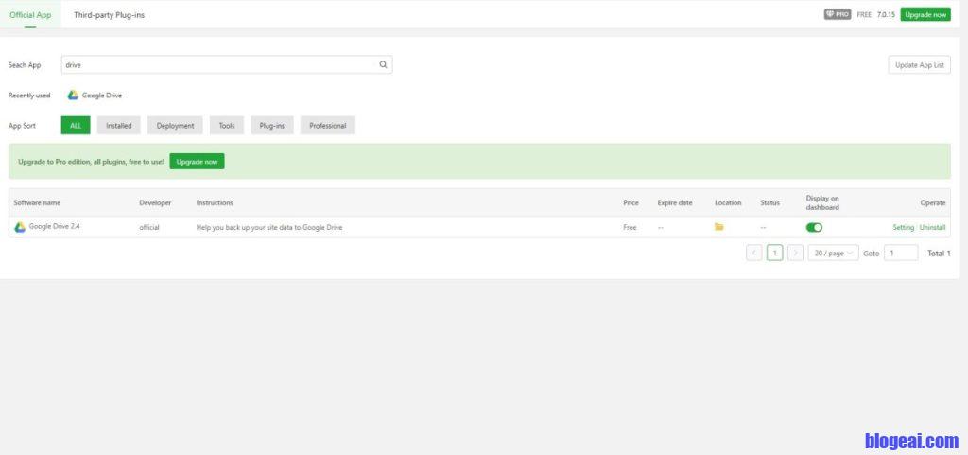
Task: Uninstall the Google Drive plugin
Action: [933, 227]
